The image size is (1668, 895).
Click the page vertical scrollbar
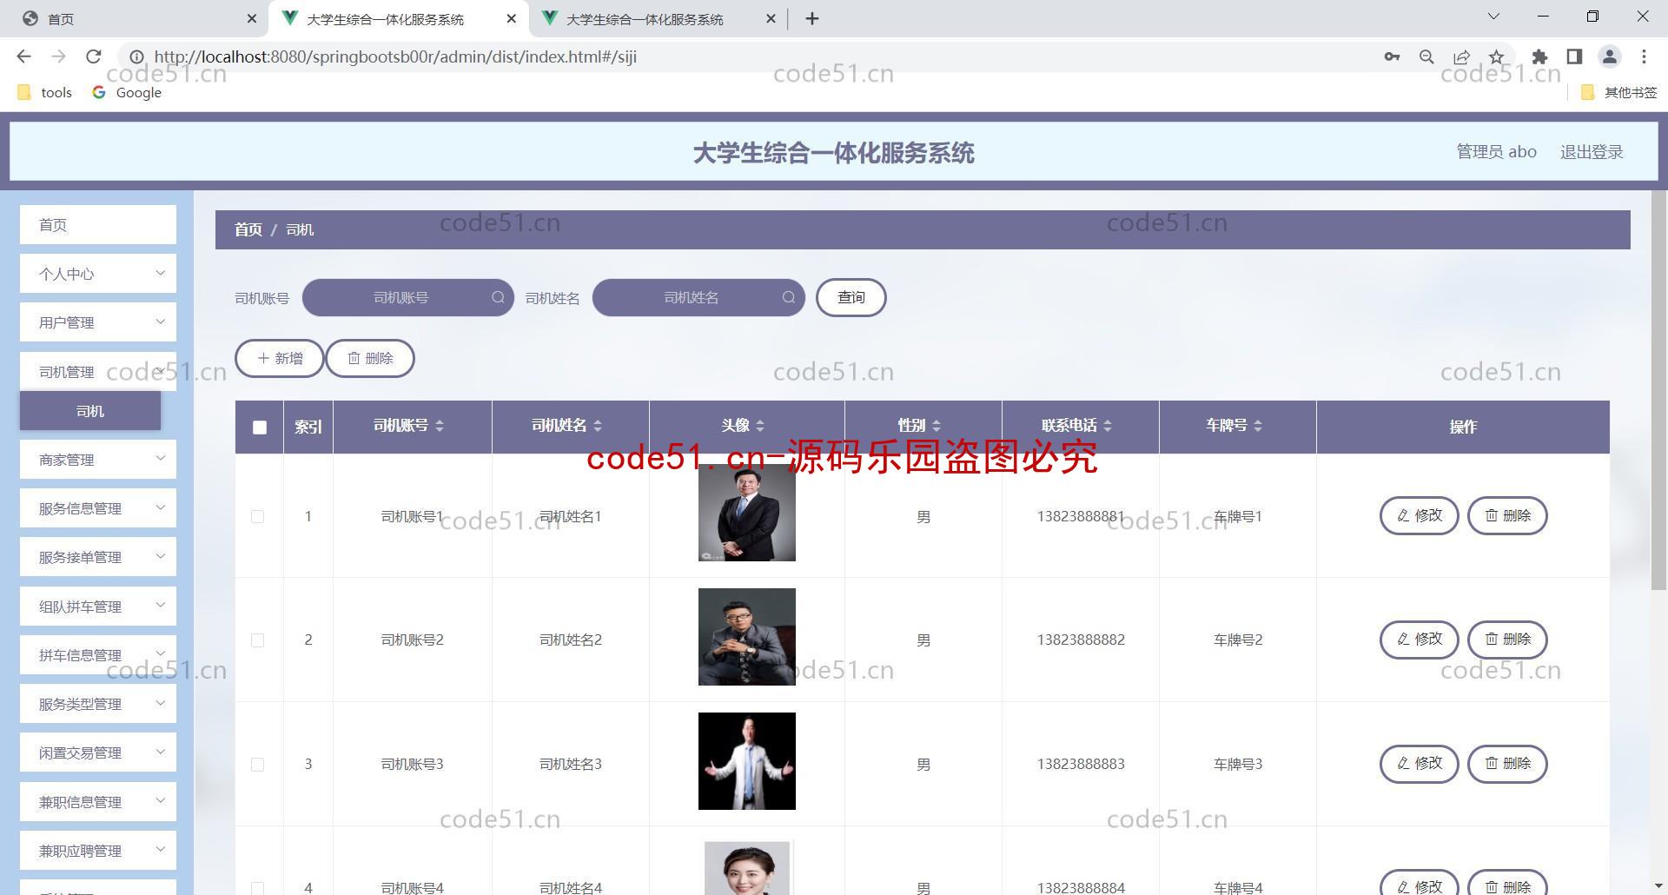tap(1658, 391)
